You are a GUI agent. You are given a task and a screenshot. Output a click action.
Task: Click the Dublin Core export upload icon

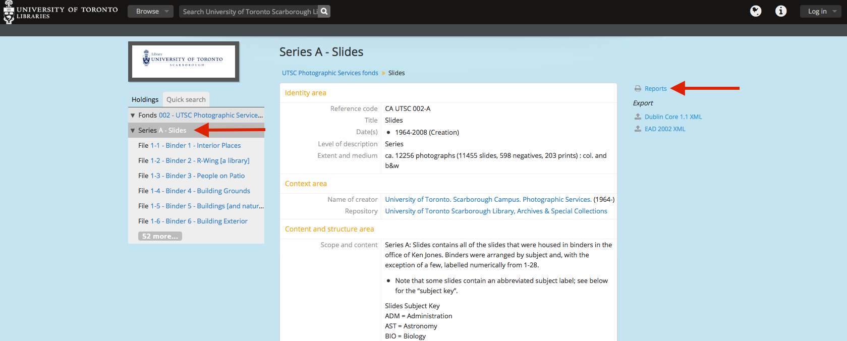point(638,117)
